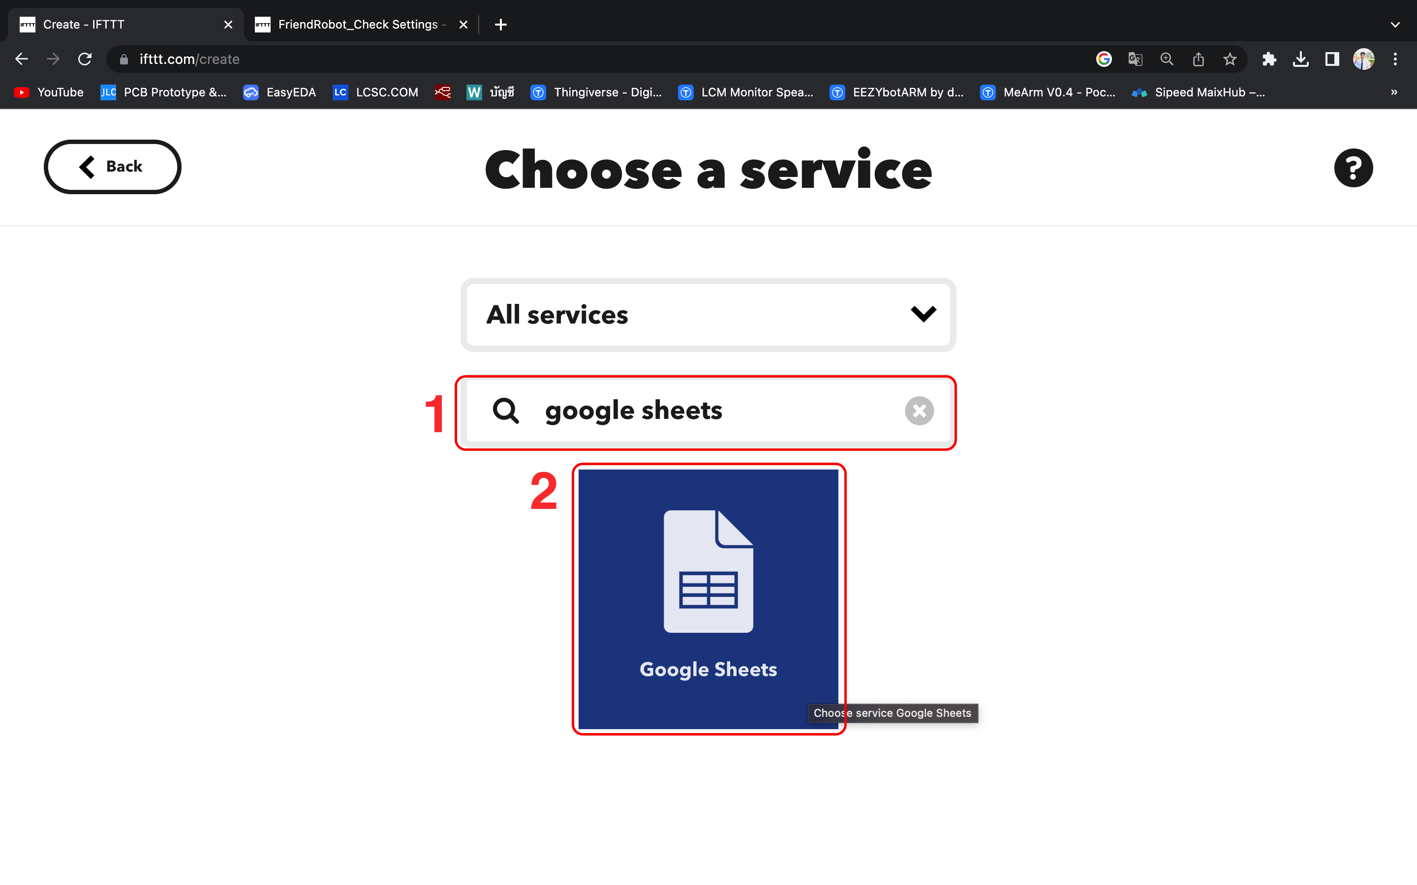Close the FriendRobot_Check Settings tab

[463, 25]
